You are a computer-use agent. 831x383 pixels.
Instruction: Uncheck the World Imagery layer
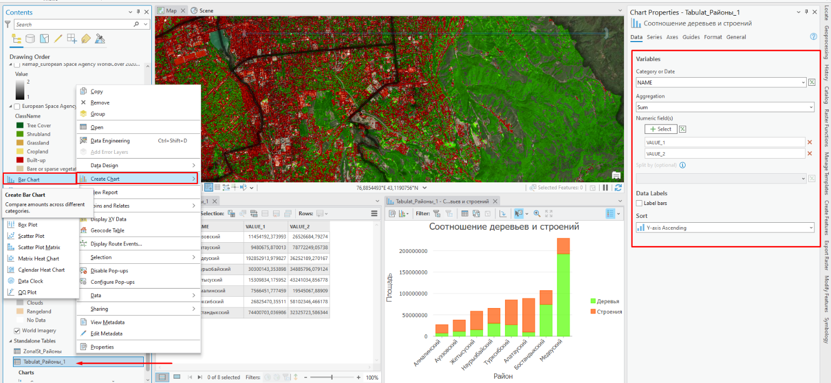[17, 331]
